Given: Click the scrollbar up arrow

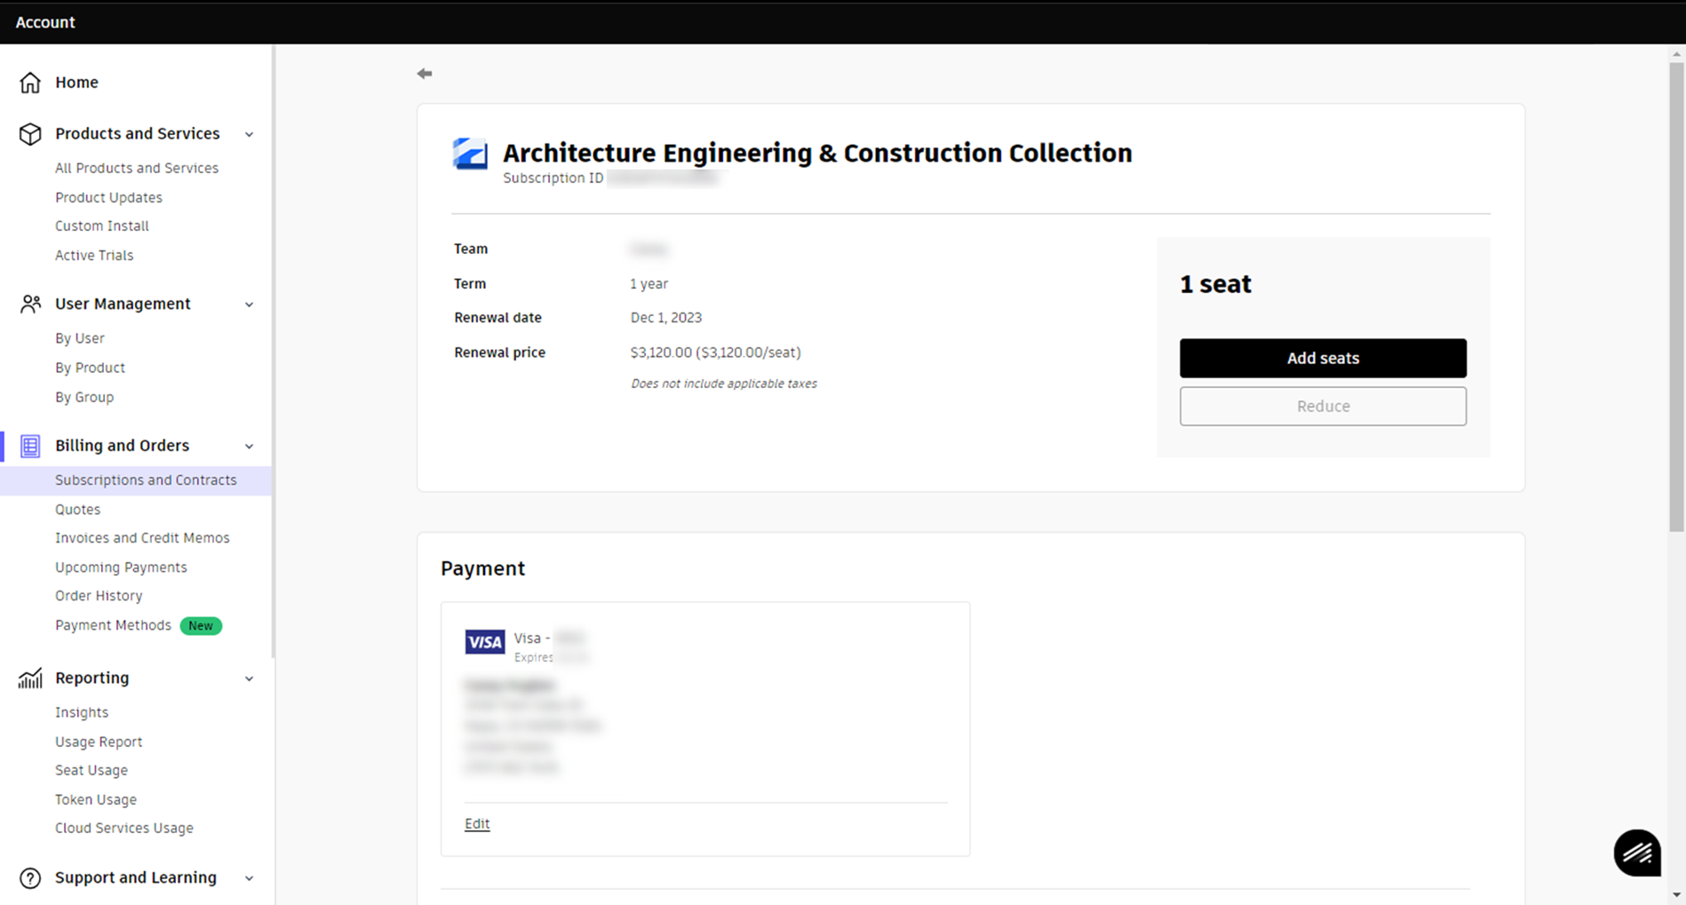Looking at the screenshot, I should click(x=1676, y=54).
